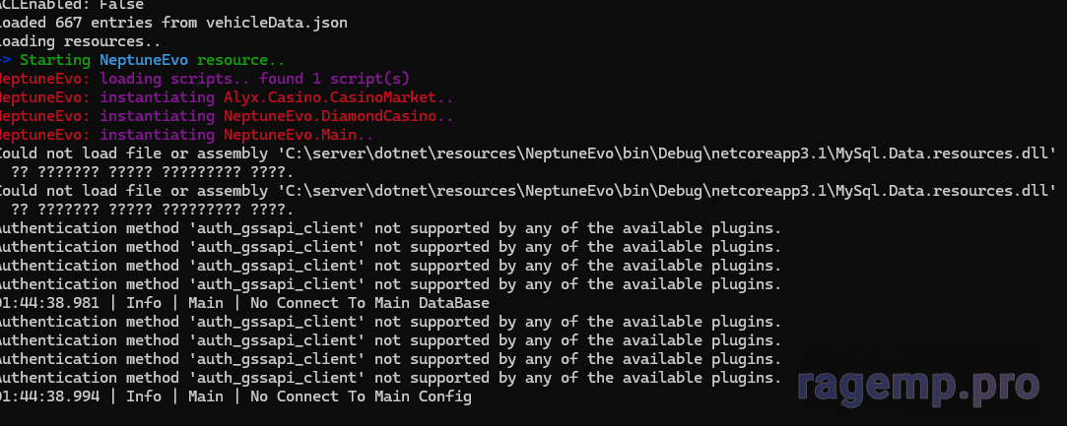Click the NeptuneEvo.DiamondCasino instantiating line
1067x426 pixels.
[227, 116]
